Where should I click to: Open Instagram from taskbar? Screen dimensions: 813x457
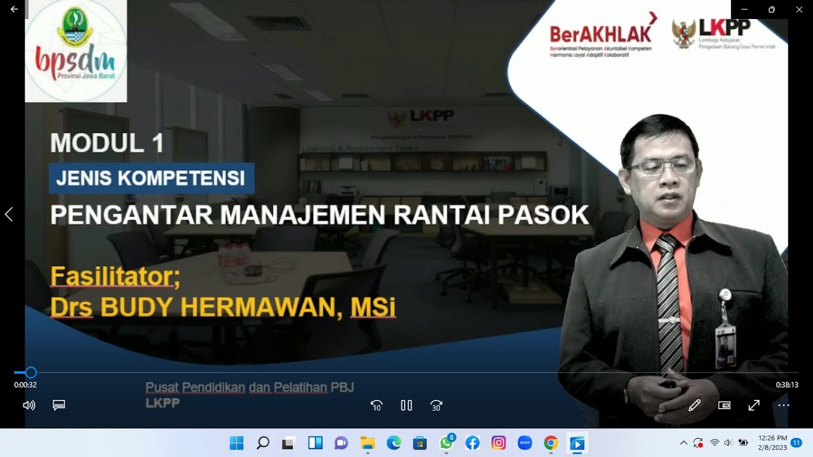click(499, 443)
